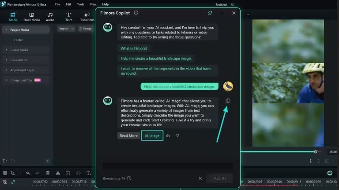Click the AI Image button in media panel
This screenshot has height=190, width=339.
pos(85,29)
